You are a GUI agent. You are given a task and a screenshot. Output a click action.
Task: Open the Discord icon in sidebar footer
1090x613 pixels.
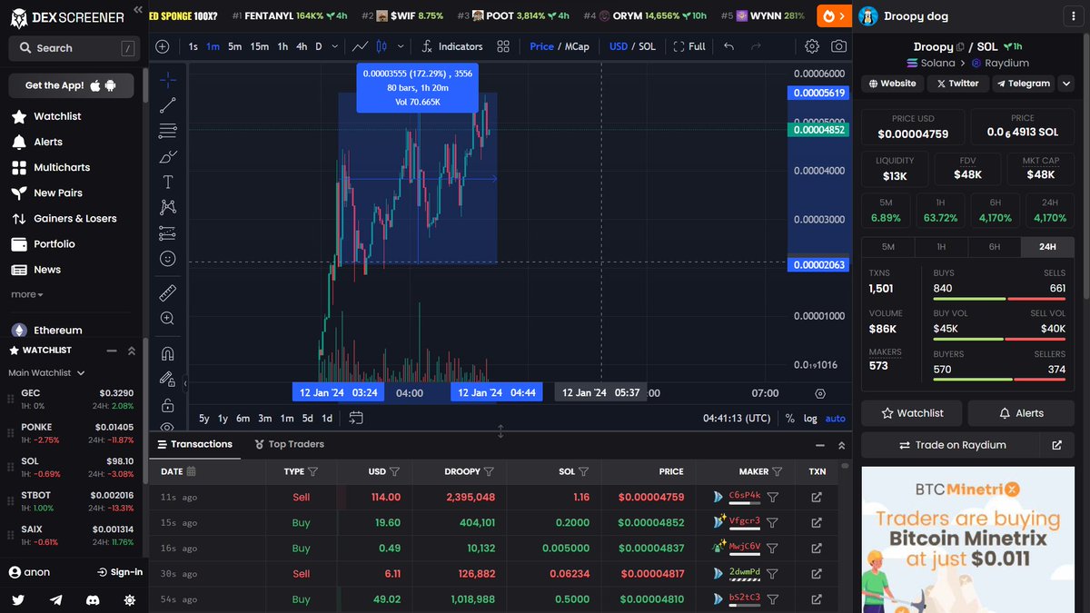tap(92, 600)
